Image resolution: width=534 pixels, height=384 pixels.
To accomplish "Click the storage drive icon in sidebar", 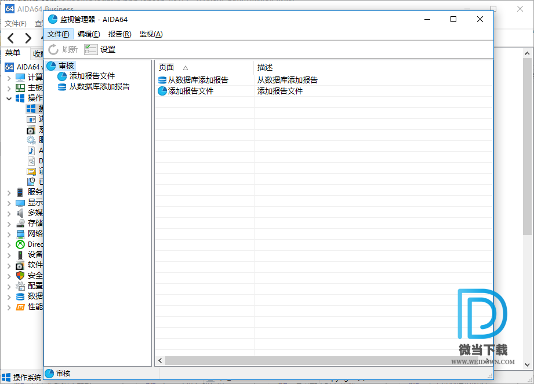I will (20, 224).
